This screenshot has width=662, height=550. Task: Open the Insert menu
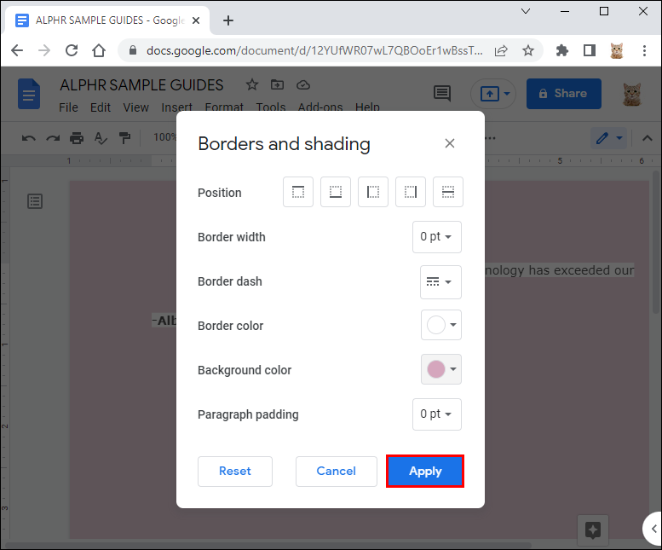tap(177, 107)
